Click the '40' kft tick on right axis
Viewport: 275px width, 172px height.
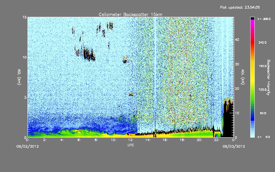237,40
